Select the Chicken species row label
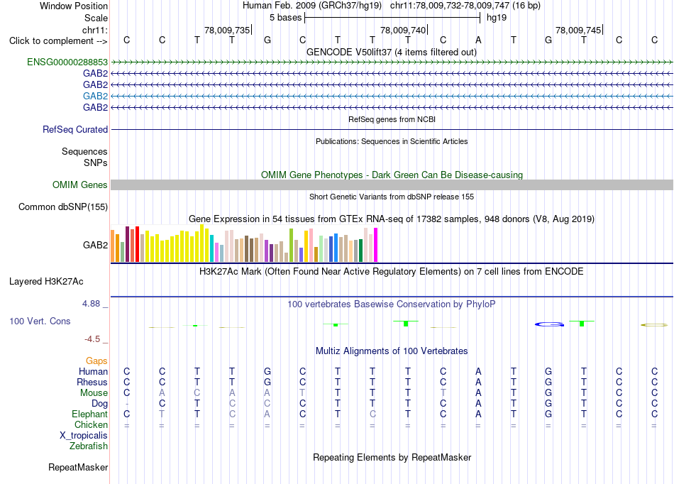This screenshot has width=674, height=484. (91, 424)
